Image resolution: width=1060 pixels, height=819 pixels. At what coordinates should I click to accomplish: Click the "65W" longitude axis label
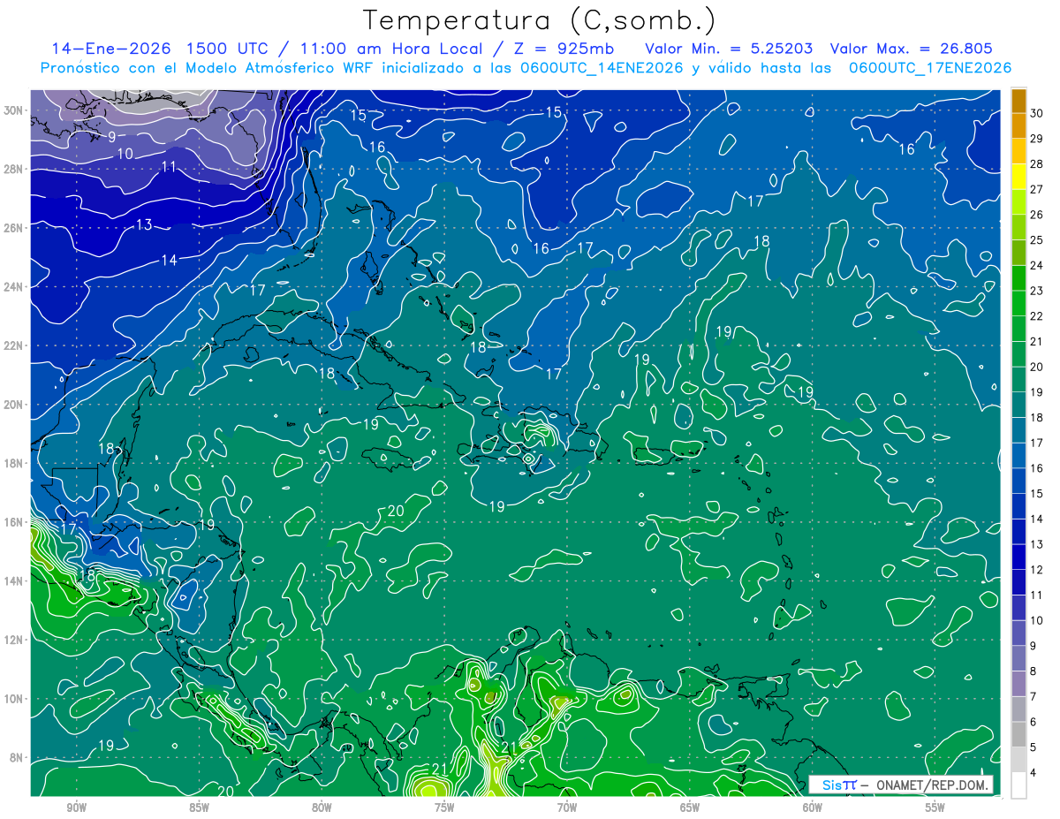pos(690,808)
